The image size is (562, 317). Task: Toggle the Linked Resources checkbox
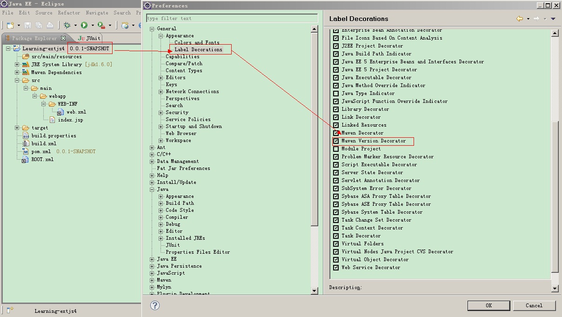[336, 125]
